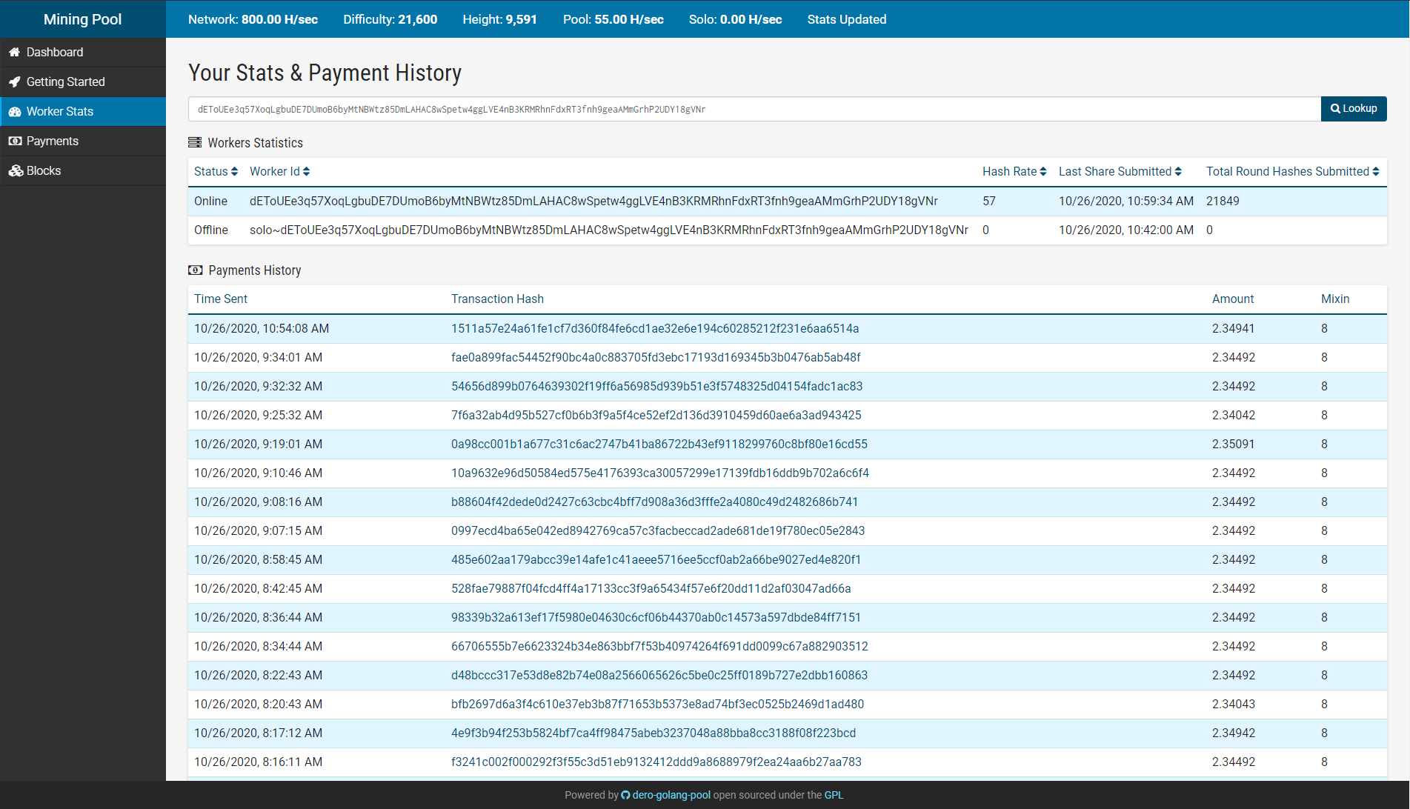Click the Solo 0.00 H/sec stat
The width and height of the screenshot is (1410, 809).
coord(735,19)
